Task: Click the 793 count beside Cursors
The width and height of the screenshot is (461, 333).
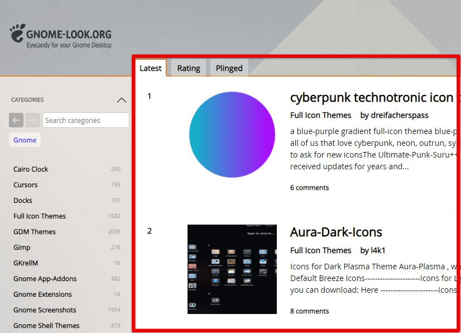Action: (116, 184)
